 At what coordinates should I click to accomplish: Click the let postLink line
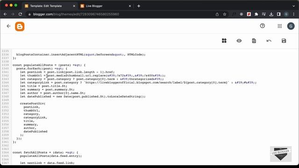tap(67, 72)
